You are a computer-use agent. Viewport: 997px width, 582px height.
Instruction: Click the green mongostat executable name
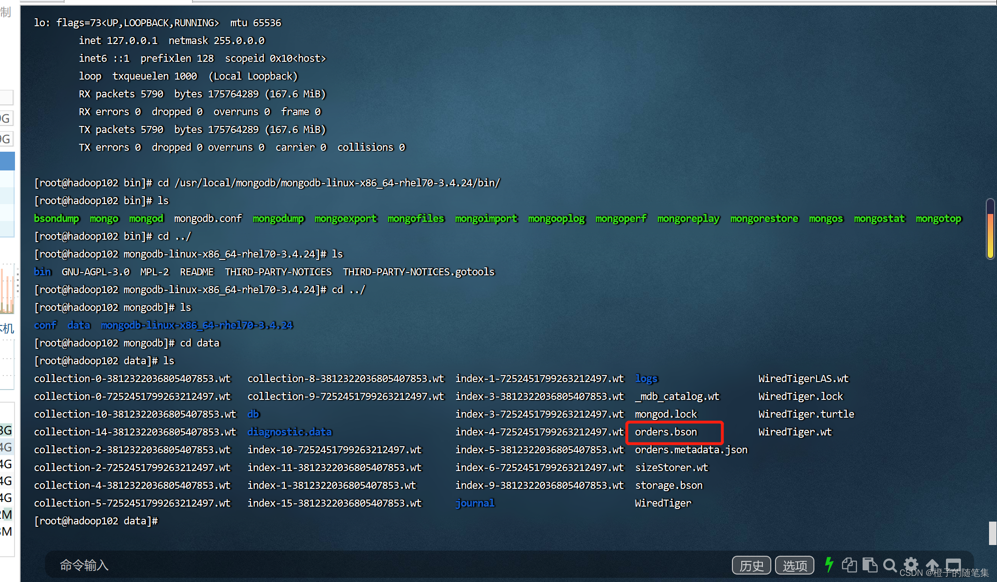click(x=879, y=218)
